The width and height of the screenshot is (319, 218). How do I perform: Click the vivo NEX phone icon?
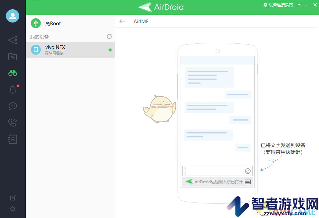tap(36, 50)
